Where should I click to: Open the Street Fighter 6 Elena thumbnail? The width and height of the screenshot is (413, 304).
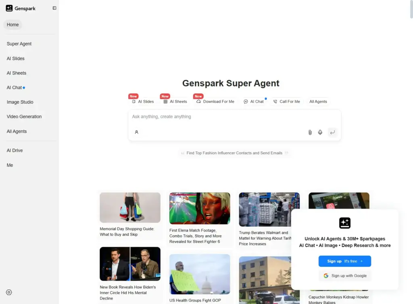click(200, 208)
